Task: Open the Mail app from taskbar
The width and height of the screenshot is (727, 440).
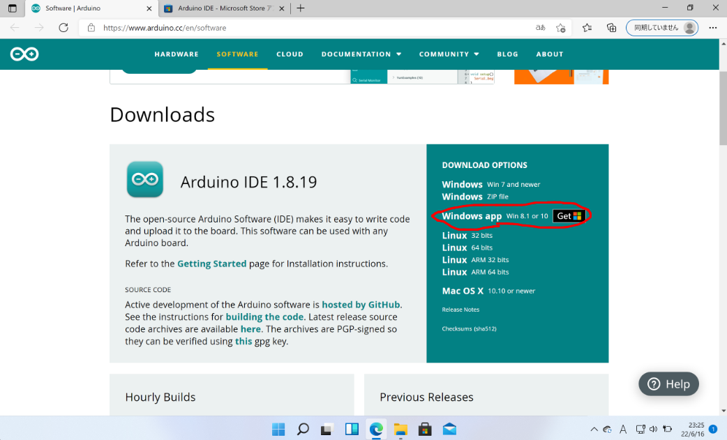Action: pyautogui.click(x=449, y=430)
